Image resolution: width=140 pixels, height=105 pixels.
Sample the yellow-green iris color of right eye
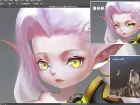click(76, 63)
